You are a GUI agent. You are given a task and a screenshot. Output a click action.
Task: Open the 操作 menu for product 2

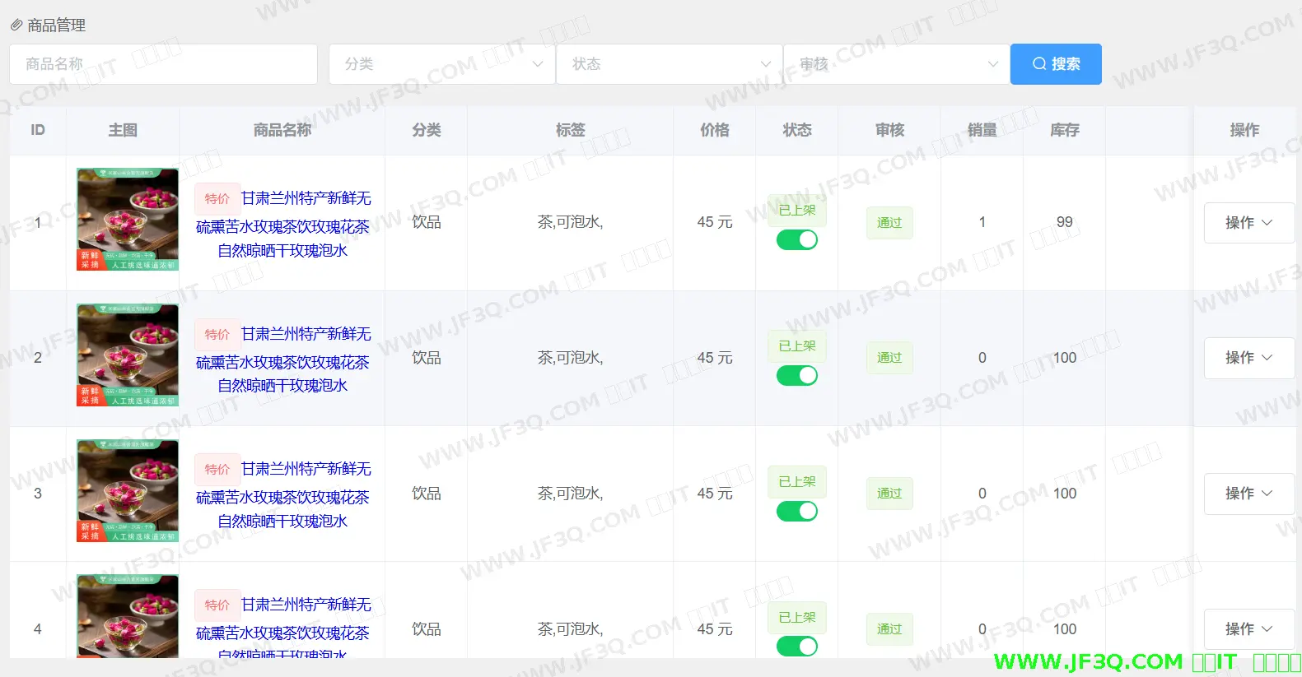(1248, 358)
